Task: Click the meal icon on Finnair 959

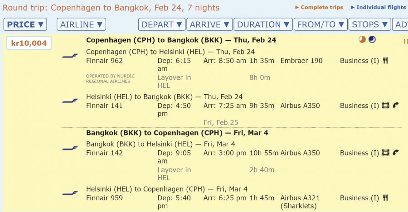Action: pos(385,198)
